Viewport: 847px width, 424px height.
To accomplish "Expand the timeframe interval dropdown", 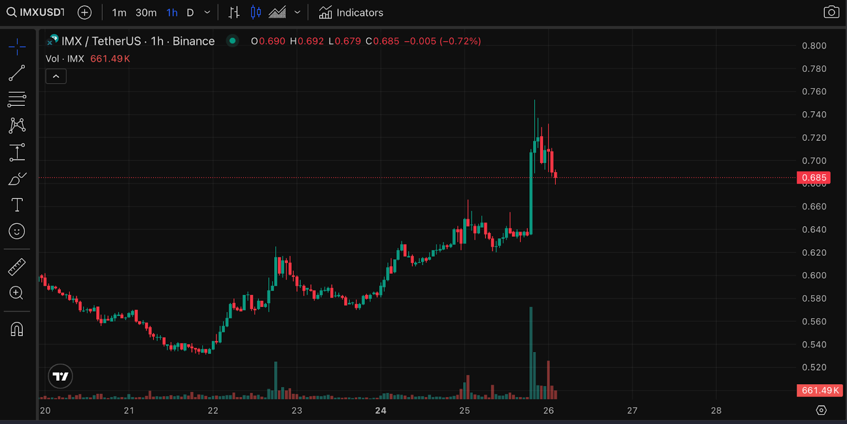I will pyautogui.click(x=207, y=13).
